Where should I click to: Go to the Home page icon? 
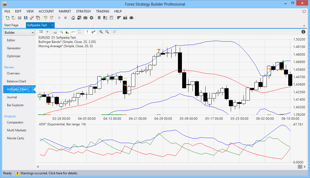point(73,18)
